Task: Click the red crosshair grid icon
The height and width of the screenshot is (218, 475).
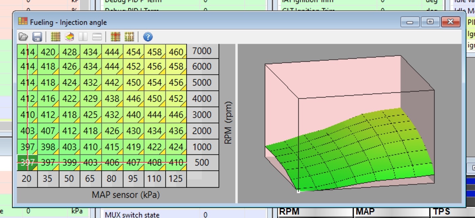Action: click(115, 37)
